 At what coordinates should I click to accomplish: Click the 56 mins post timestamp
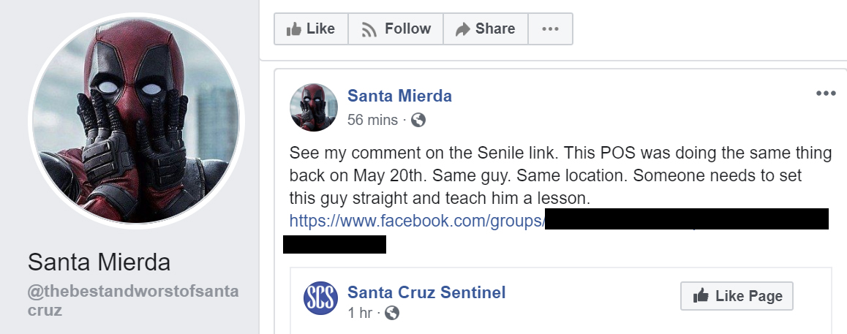[372, 120]
